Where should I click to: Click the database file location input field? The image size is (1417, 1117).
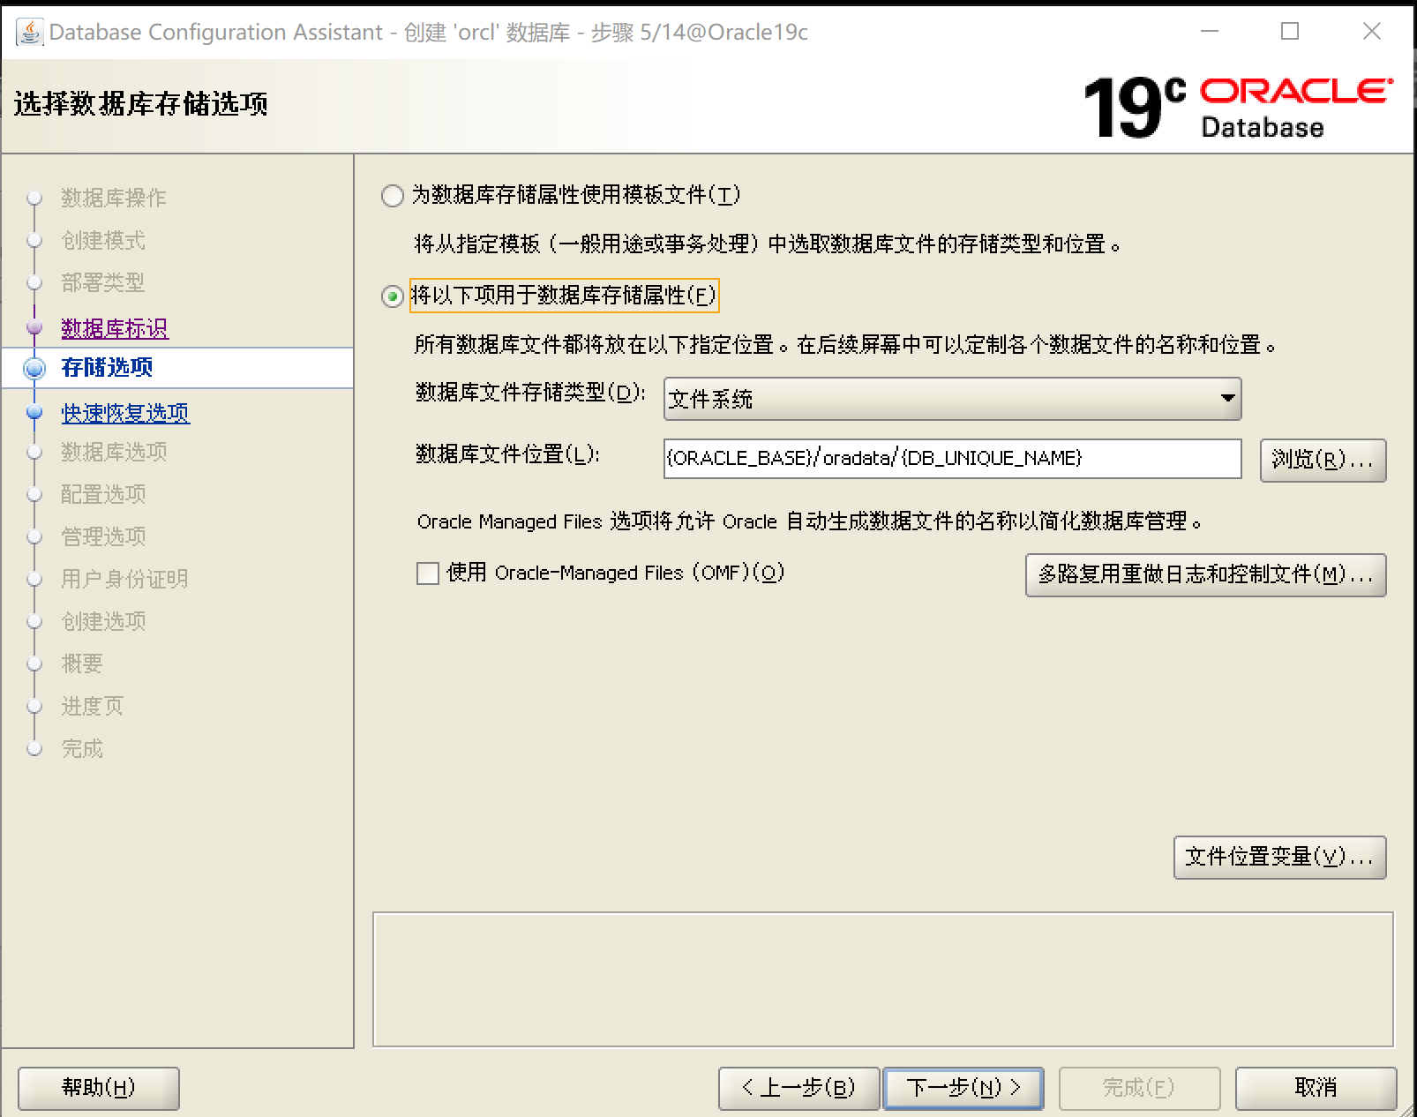[x=953, y=459]
